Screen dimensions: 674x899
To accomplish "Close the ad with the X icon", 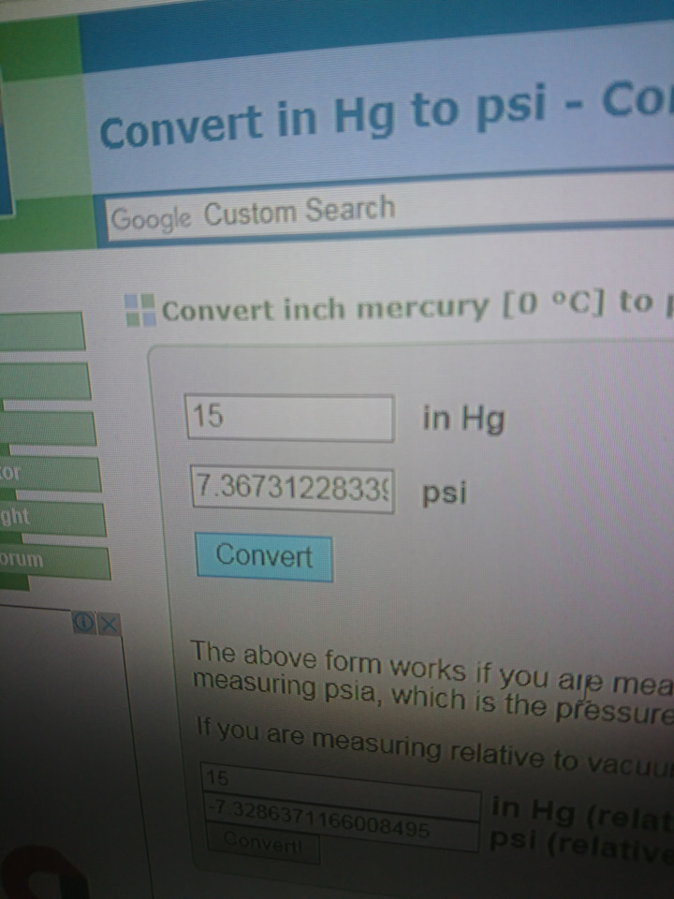I will coord(109,624).
